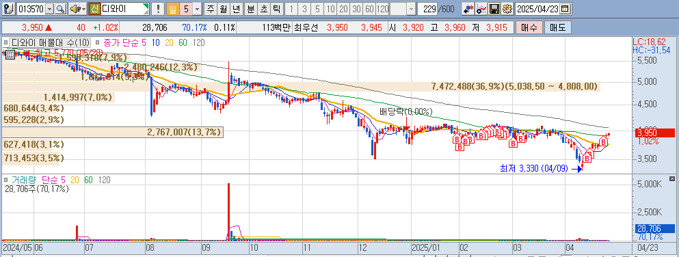
Task: Click the green 신 badge before 디와이
Action: click(x=95, y=9)
